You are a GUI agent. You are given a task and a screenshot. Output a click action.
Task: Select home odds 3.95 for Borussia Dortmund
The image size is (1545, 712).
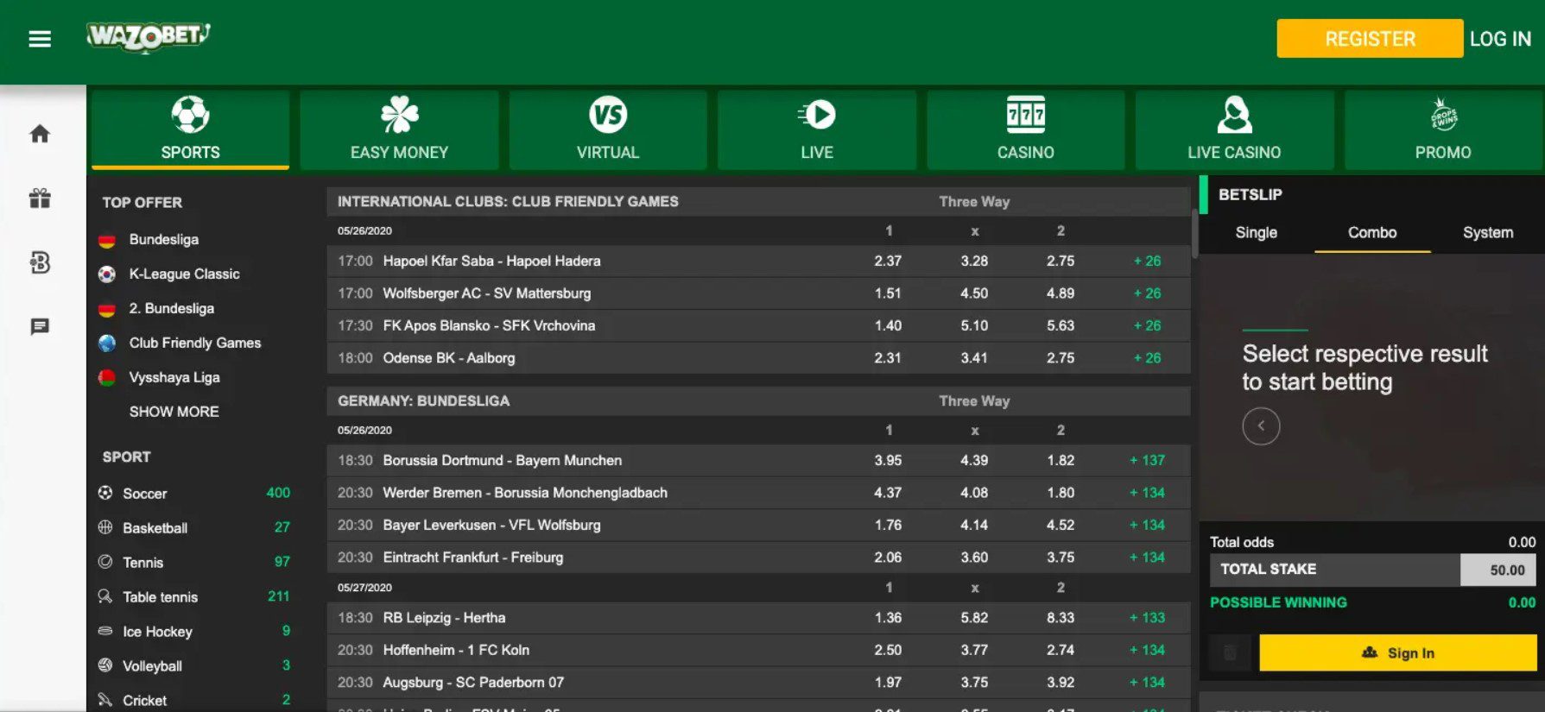888,461
